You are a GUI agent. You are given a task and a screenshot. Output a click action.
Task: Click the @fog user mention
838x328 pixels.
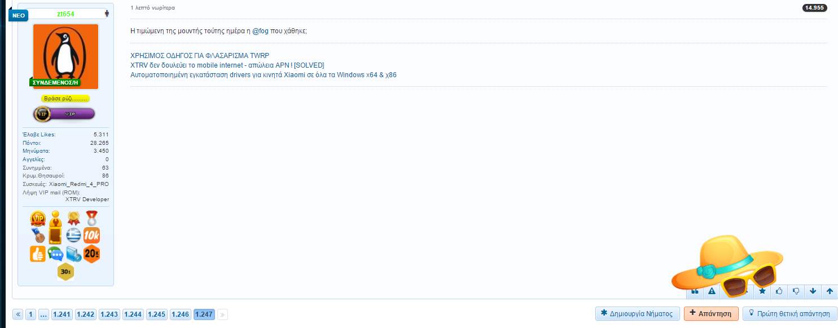click(x=260, y=31)
